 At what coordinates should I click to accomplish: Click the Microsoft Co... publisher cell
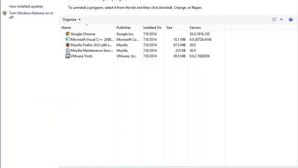[x=128, y=39]
